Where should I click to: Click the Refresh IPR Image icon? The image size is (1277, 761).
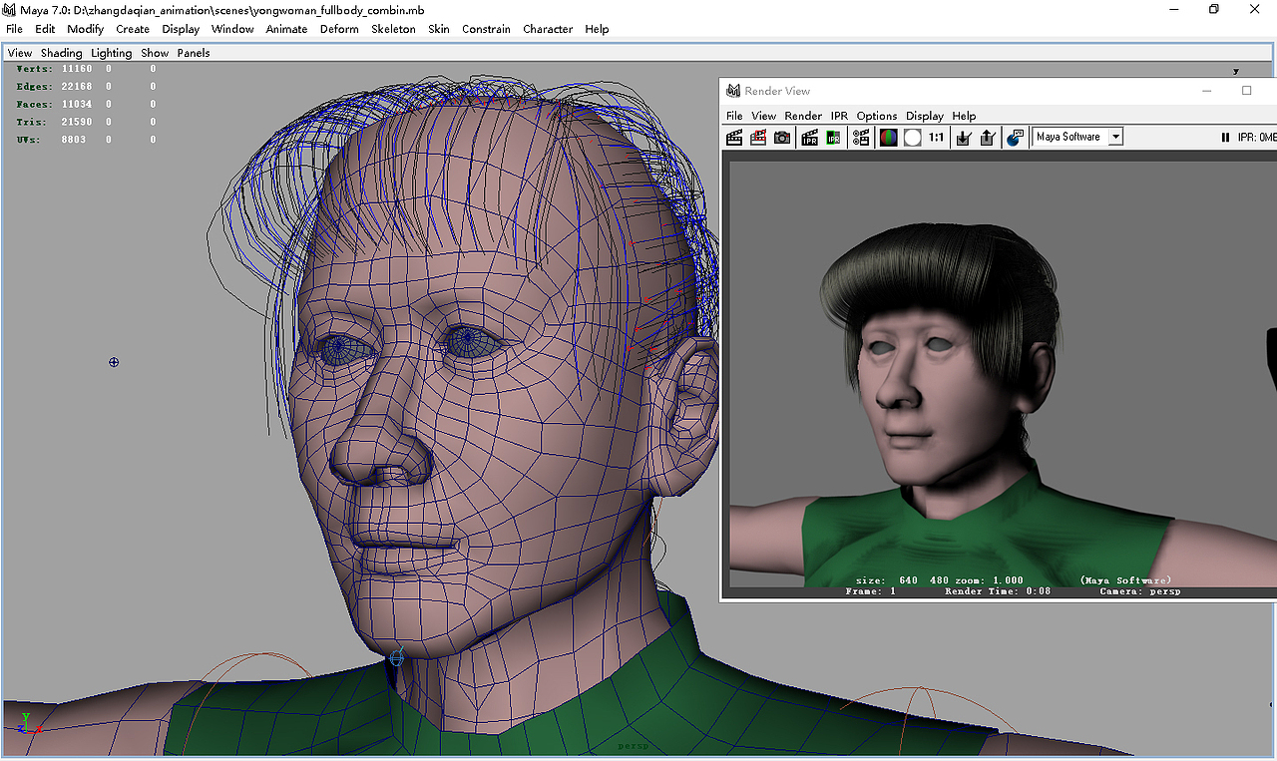[833, 138]
